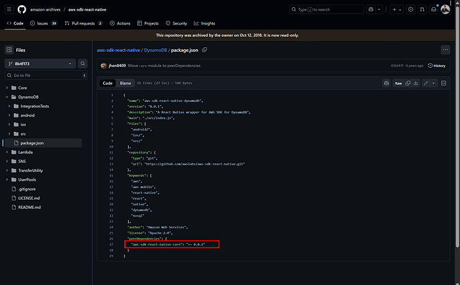This screenshot has width=460, height=285.
Task: Copy file path icon next to package.json
Action: pyautogui.click(x=204, y=50)
